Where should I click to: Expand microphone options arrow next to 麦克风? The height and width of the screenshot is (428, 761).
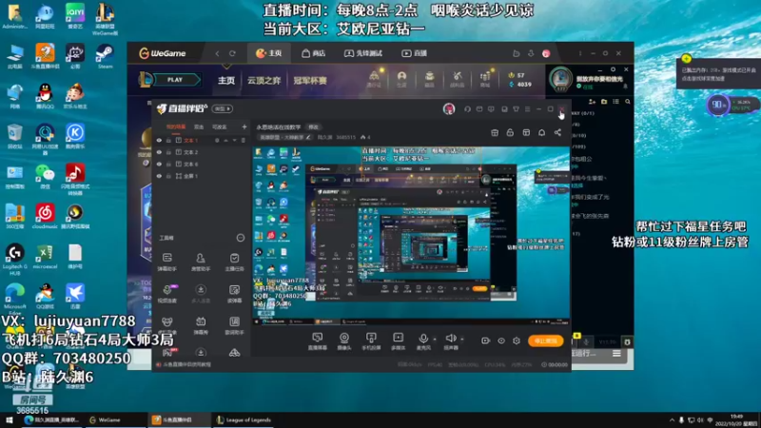(435, 339)
